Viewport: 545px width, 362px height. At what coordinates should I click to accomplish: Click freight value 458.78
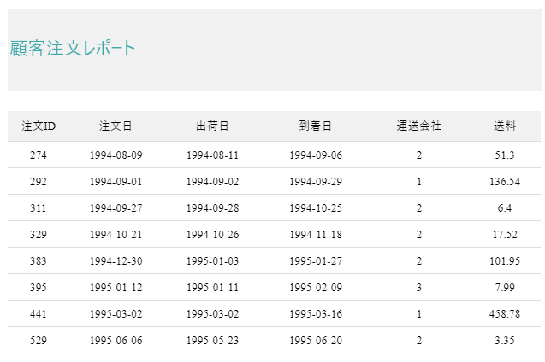click(x=505, y=314)
